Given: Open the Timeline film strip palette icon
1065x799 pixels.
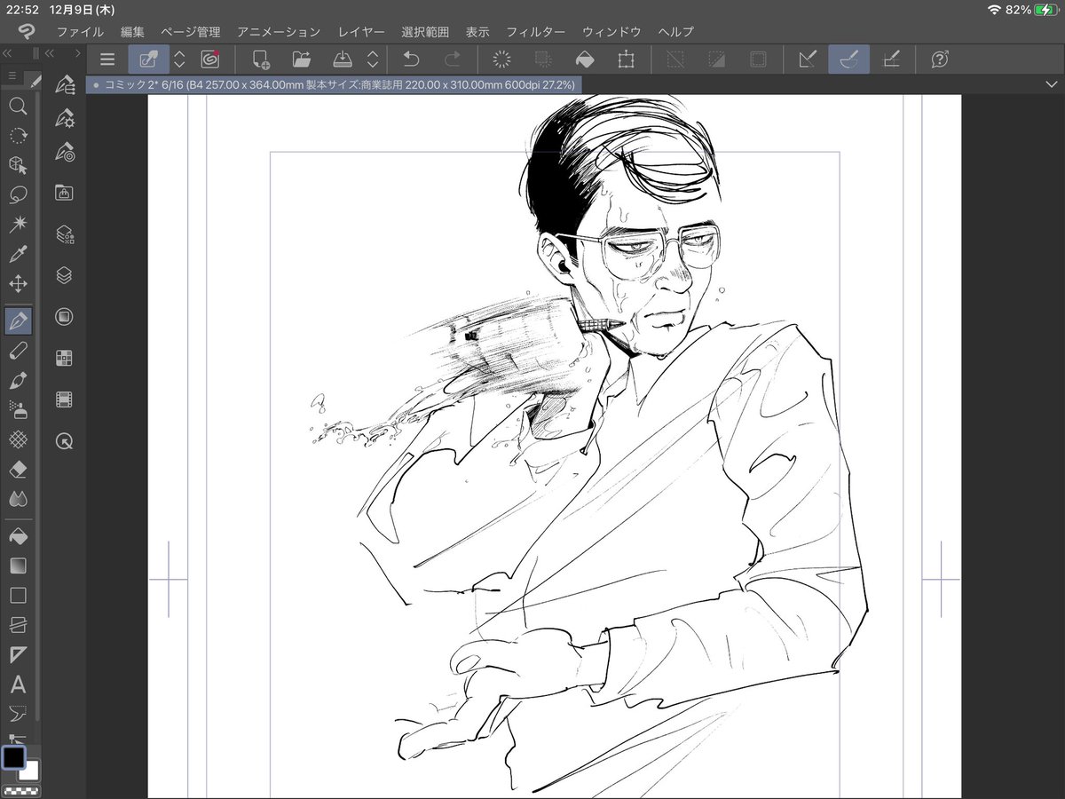Looking at the screenshot, I should (64, 399).
